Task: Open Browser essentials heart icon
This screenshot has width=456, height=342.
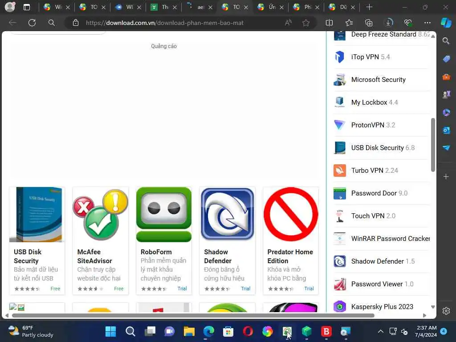Action: click(x=408, y=23)
